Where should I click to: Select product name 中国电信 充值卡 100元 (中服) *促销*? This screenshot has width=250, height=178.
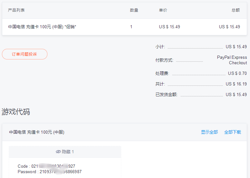tap(42, 27)
